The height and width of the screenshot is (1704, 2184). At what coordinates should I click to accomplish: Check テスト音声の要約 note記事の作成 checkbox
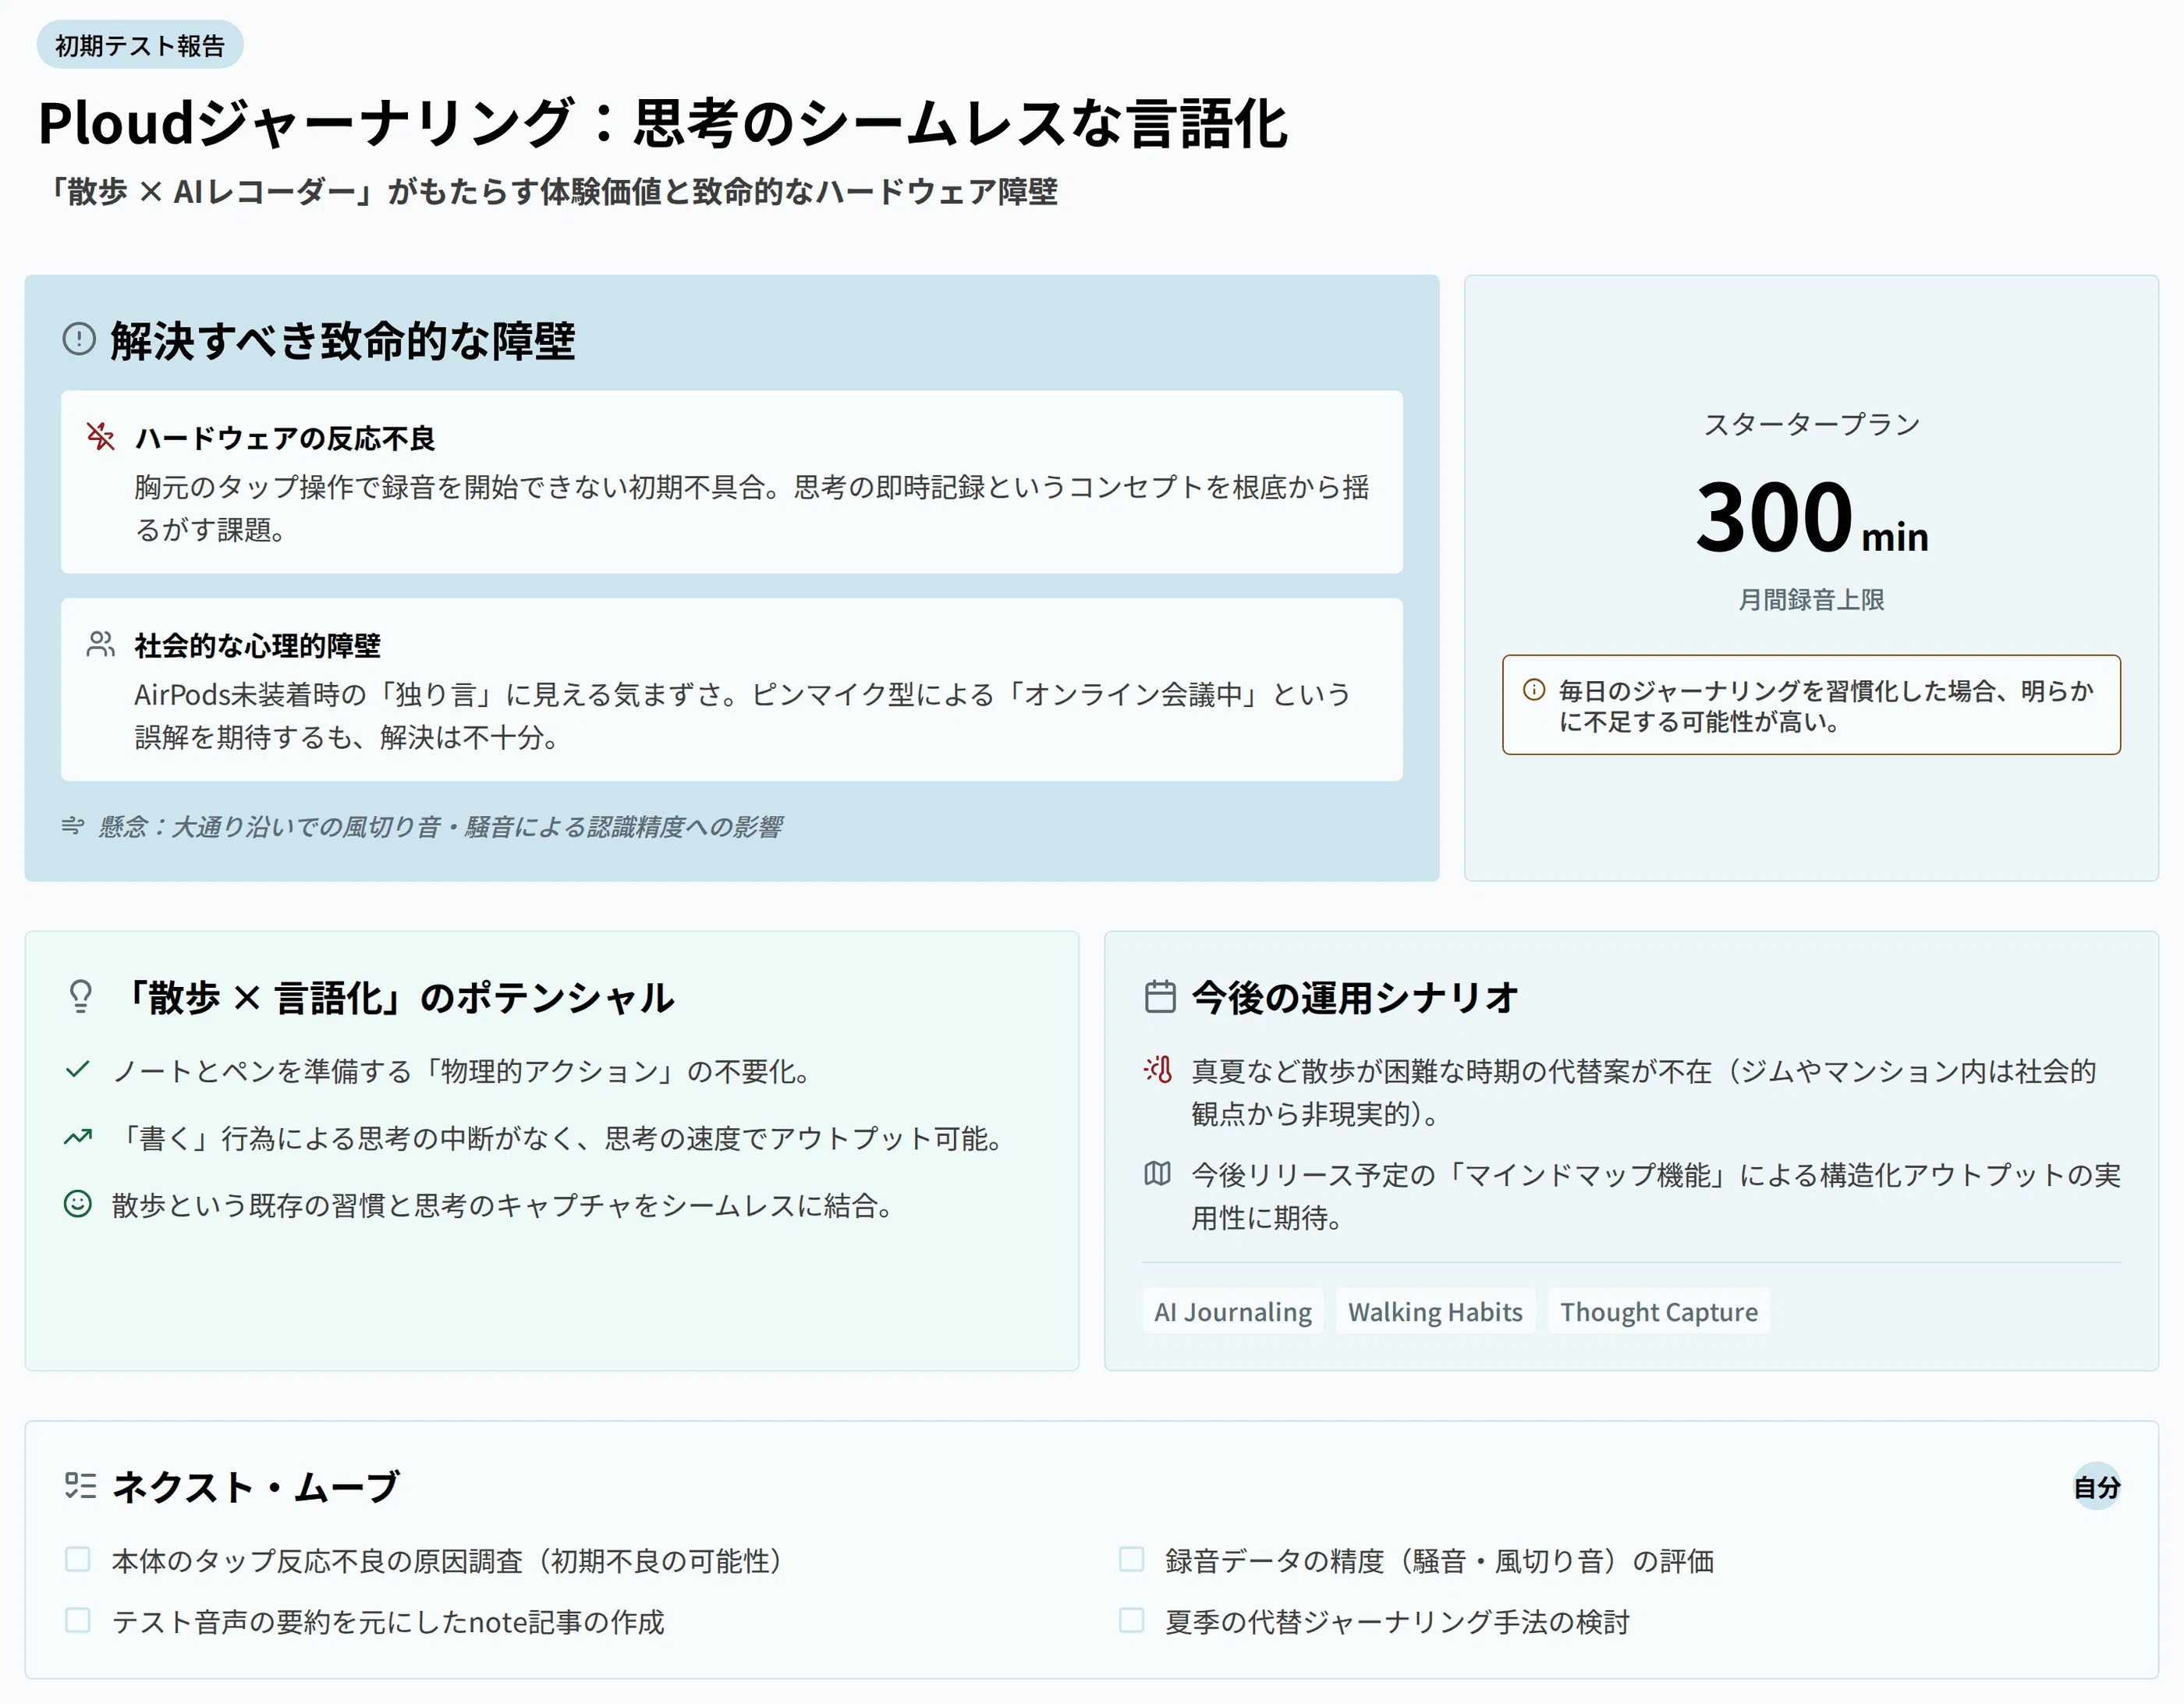point(78,1620)
